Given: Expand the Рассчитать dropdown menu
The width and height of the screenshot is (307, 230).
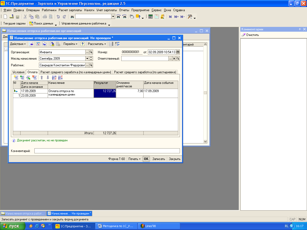Looking at the screenshot, I should pos(97,44).
